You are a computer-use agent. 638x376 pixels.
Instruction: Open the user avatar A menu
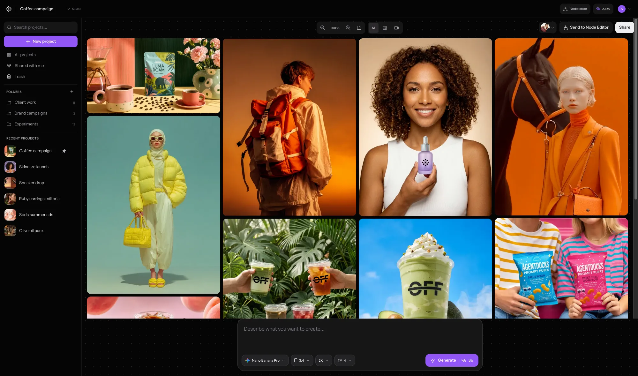pos(622,9)
